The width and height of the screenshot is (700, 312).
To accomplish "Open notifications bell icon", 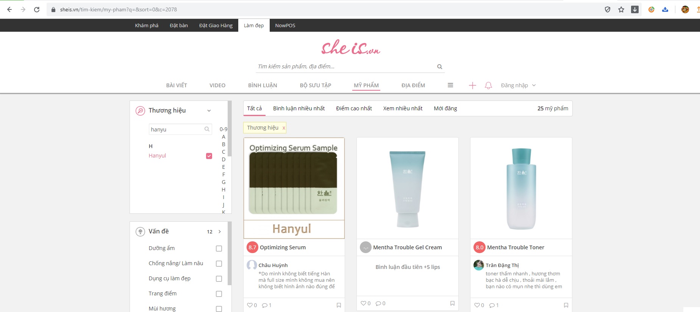I will 489,85.
